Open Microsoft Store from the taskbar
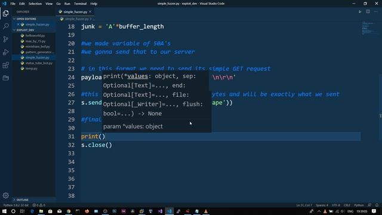The height and width of the screenshot is (215, 382). (50, 211)
